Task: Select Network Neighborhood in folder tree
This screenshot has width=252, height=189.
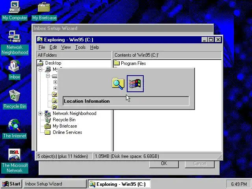Action: click(x=74, y=113)
